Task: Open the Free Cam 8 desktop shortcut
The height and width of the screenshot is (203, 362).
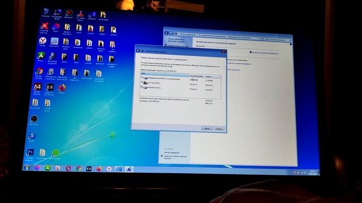Action: tap(54, 42)
